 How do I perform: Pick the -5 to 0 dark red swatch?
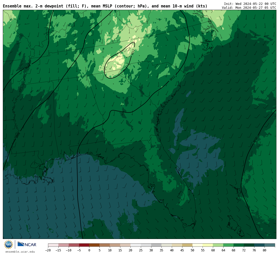(x=84, y=245)
